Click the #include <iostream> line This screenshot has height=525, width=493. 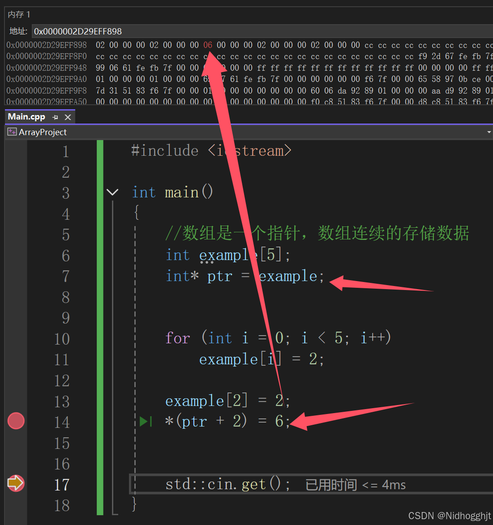click(211, 151)
